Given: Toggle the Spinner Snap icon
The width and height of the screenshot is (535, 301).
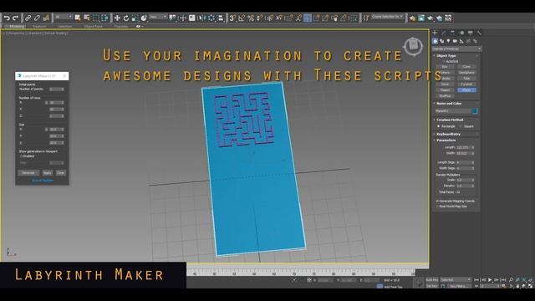Looking at the screenshot, I should (260, 18).
